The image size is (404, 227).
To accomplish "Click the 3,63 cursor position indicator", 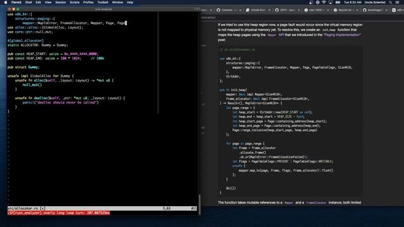I will pos(167,209).
